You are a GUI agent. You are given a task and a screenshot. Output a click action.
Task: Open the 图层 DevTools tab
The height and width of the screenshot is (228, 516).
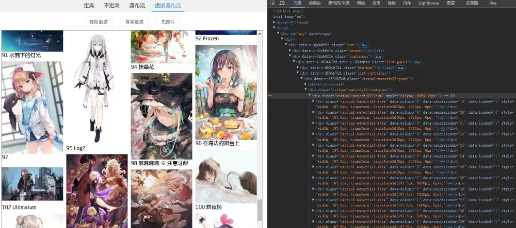point(450,3)
